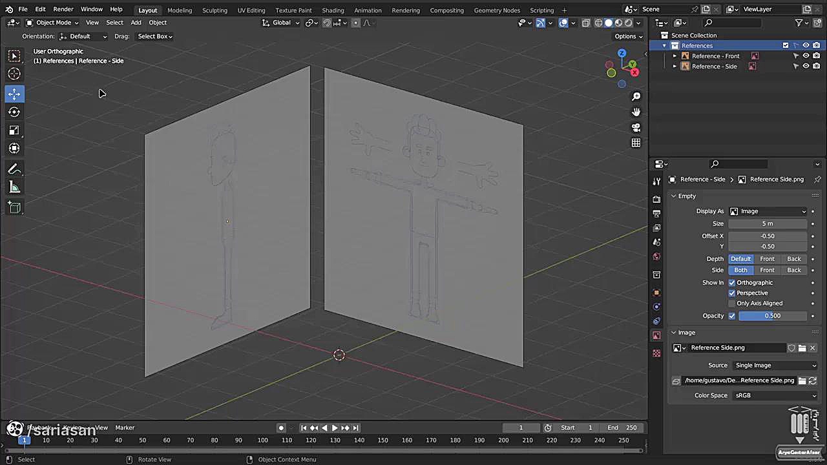Open the World properties tab
The image size is (827, 465).
[x=656, y=256]
